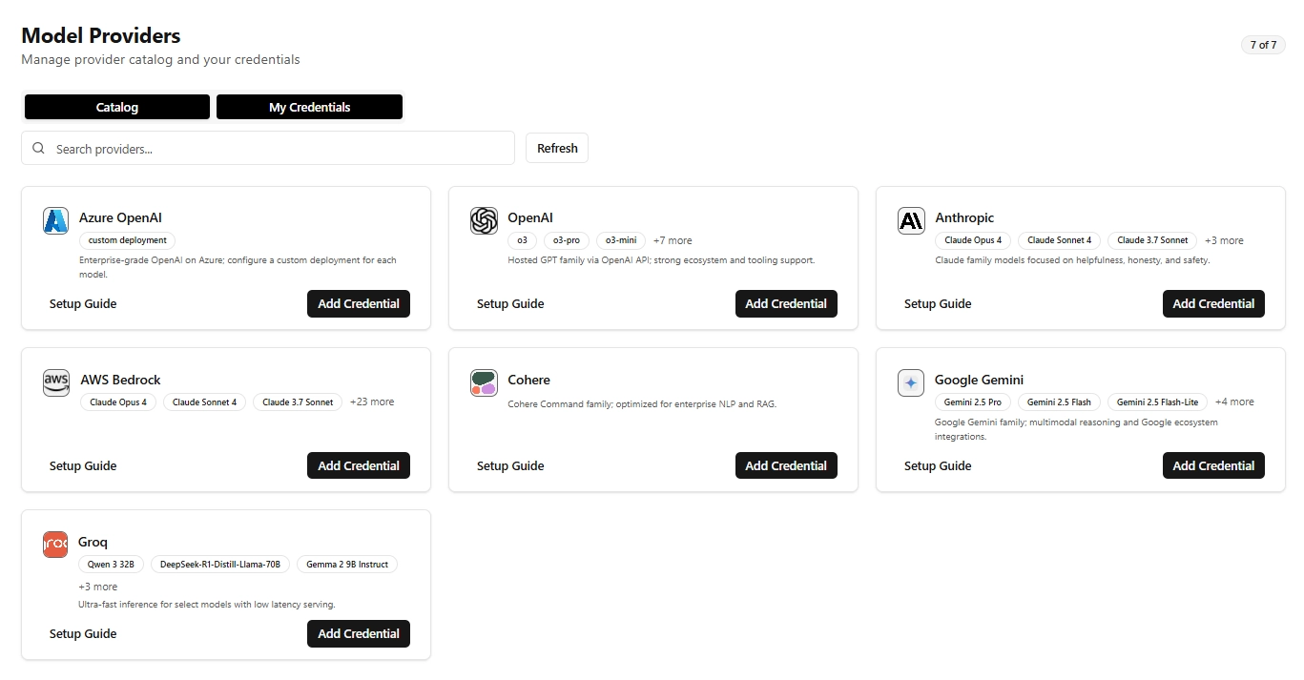Switch to the My Credentials tab
Viewport: 1304px width, 680px height.
point(309,106)
